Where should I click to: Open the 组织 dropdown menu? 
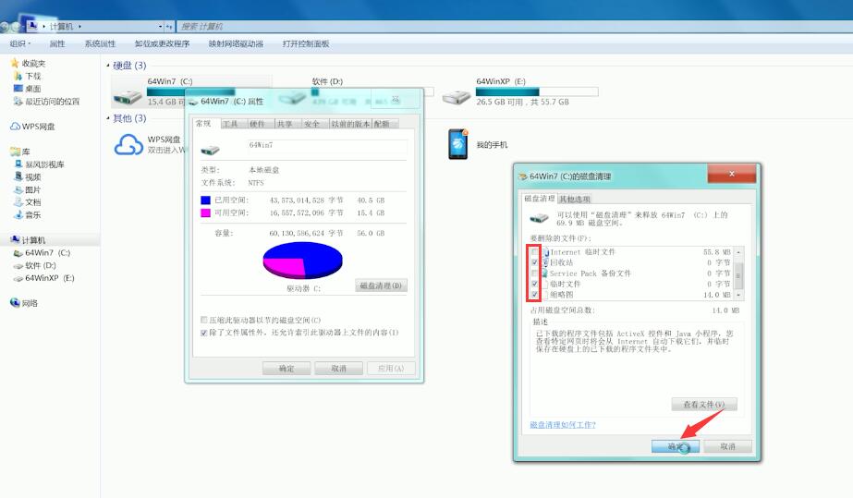coord(20,43)
